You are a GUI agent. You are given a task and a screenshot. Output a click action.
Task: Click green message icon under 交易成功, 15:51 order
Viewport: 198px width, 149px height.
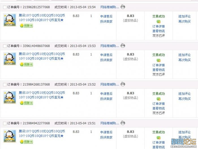(158, 138)
